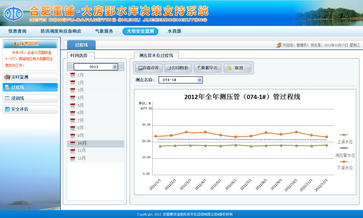Click the green 上游水位 legend marker
The height and width of the screenshot is (218, 363).
pyautogui.click(x=344, y=135)
